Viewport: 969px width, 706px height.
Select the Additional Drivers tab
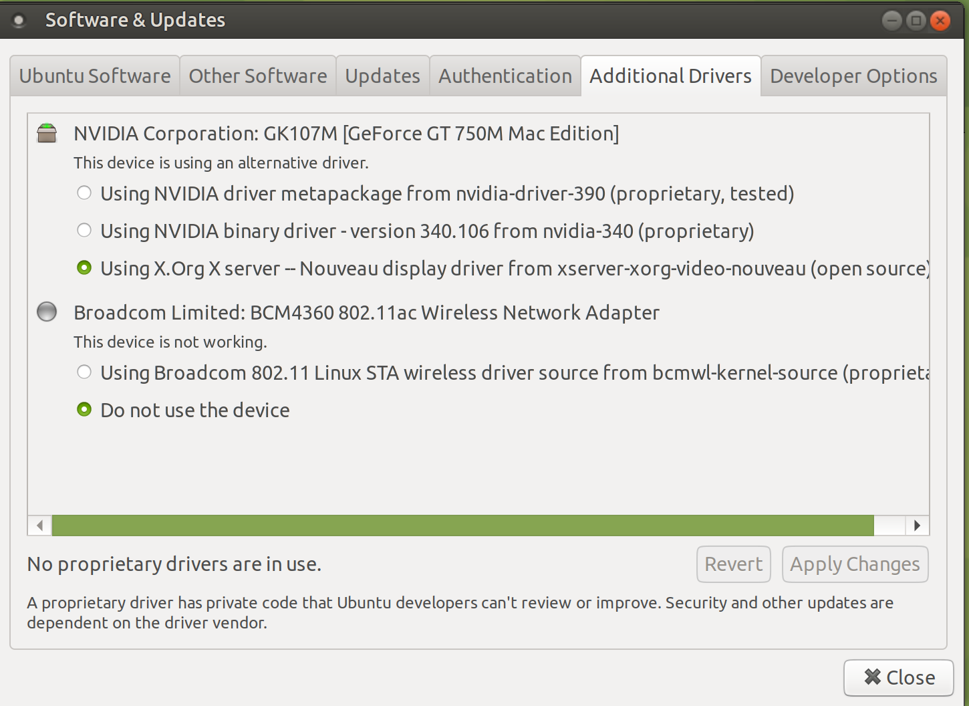(670, 76)
